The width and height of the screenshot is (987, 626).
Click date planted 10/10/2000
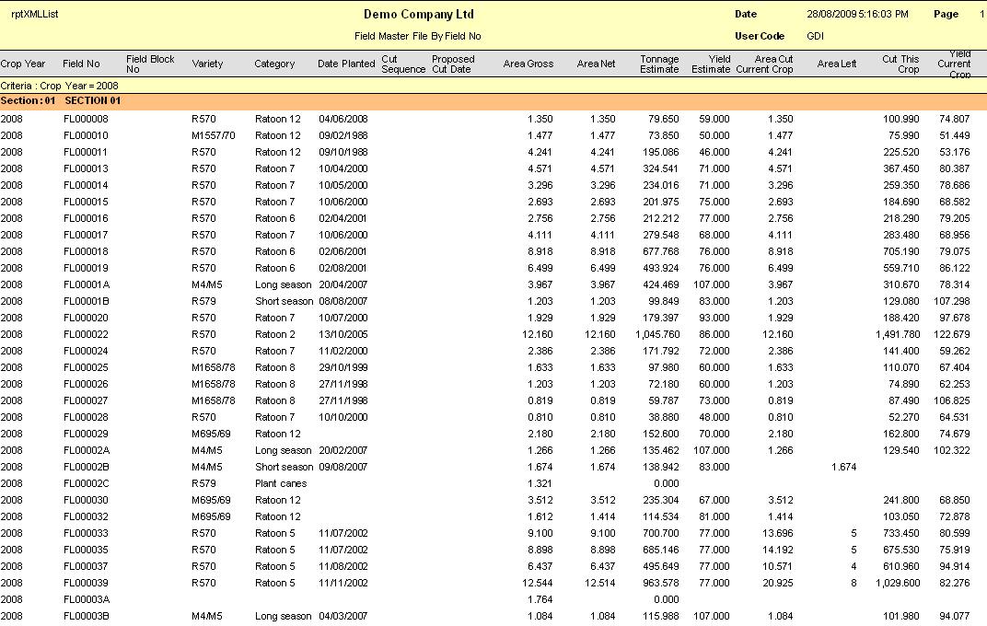[343, 417]
